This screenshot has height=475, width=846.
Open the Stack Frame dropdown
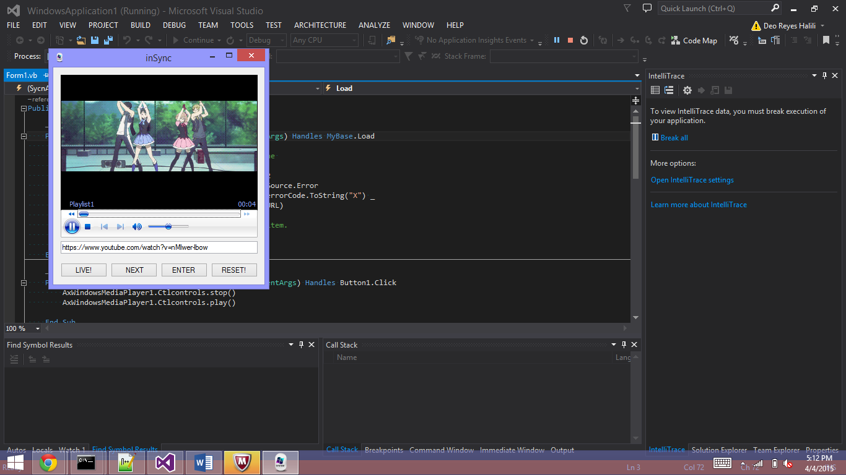pyautogui.click(x=564, y=56)
